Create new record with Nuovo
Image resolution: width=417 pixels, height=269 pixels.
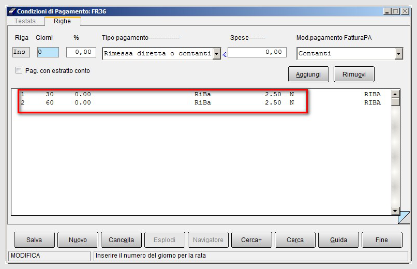78,240
